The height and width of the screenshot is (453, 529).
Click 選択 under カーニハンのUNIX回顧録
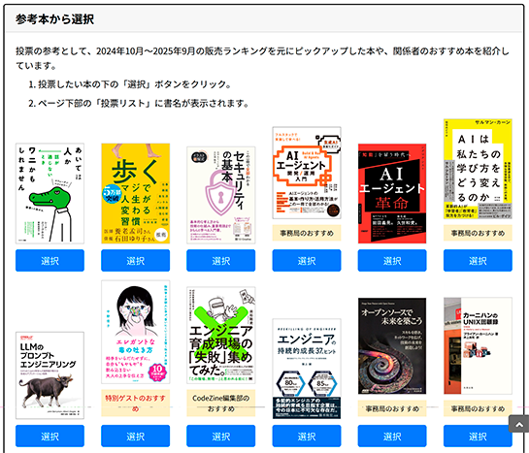click(478, 437)
